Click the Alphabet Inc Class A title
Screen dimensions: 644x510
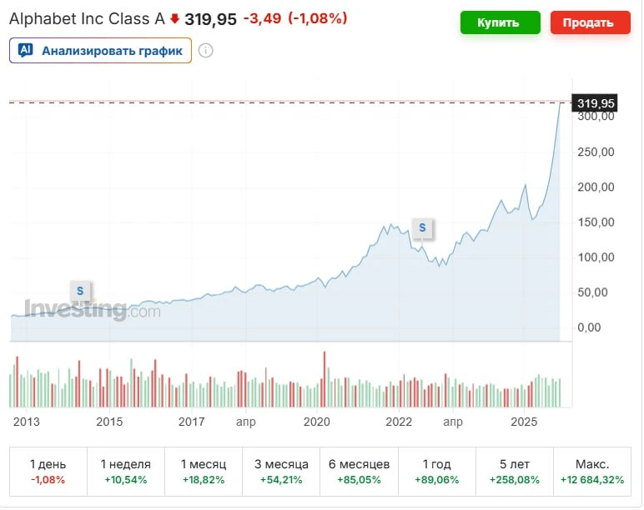pyautogui.click(x=87, y=18)
